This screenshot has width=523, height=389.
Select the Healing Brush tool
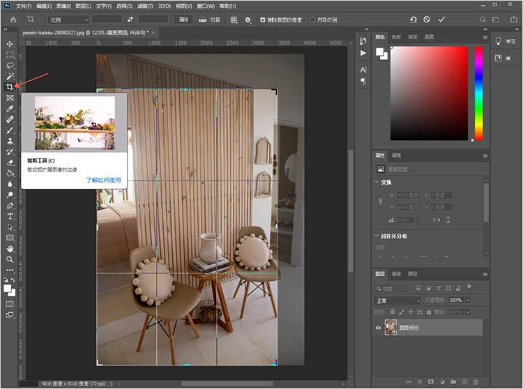tap(10, 119)
